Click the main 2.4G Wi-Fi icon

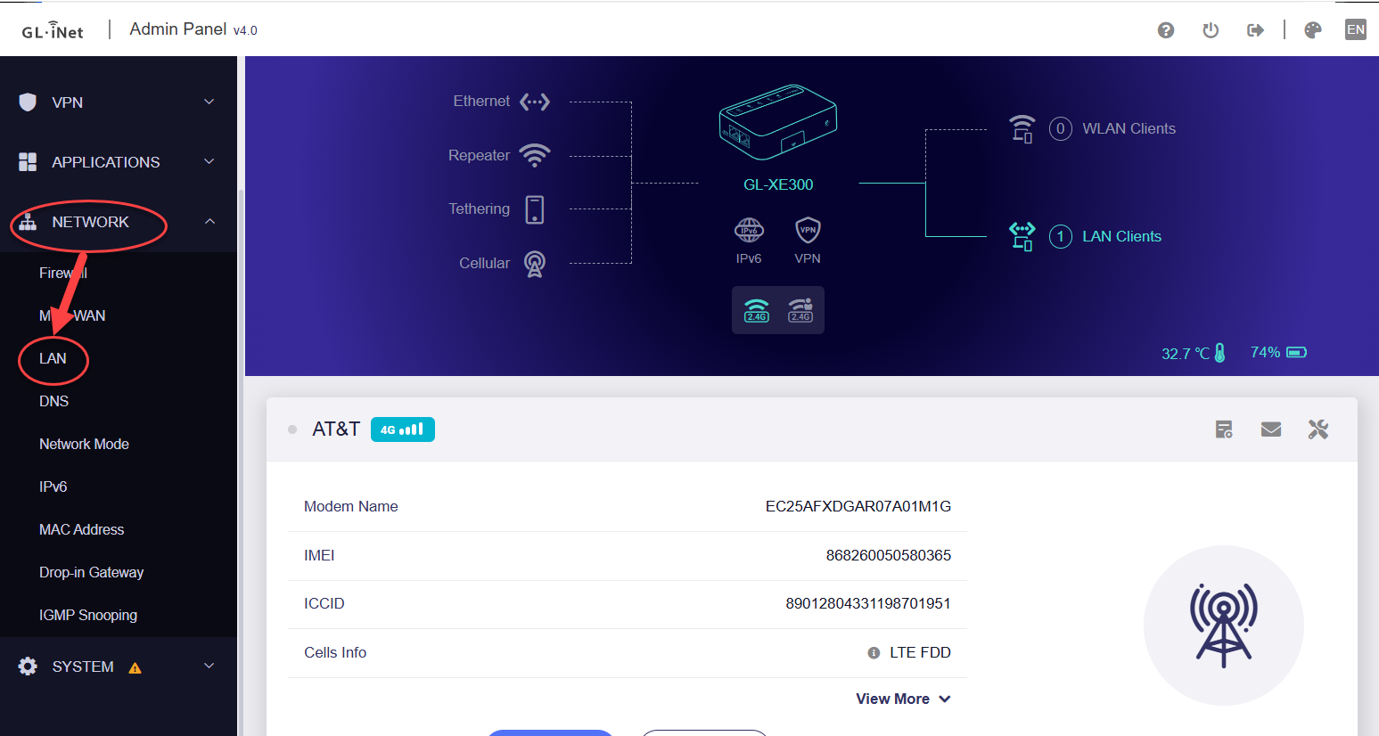pos(756,310)
